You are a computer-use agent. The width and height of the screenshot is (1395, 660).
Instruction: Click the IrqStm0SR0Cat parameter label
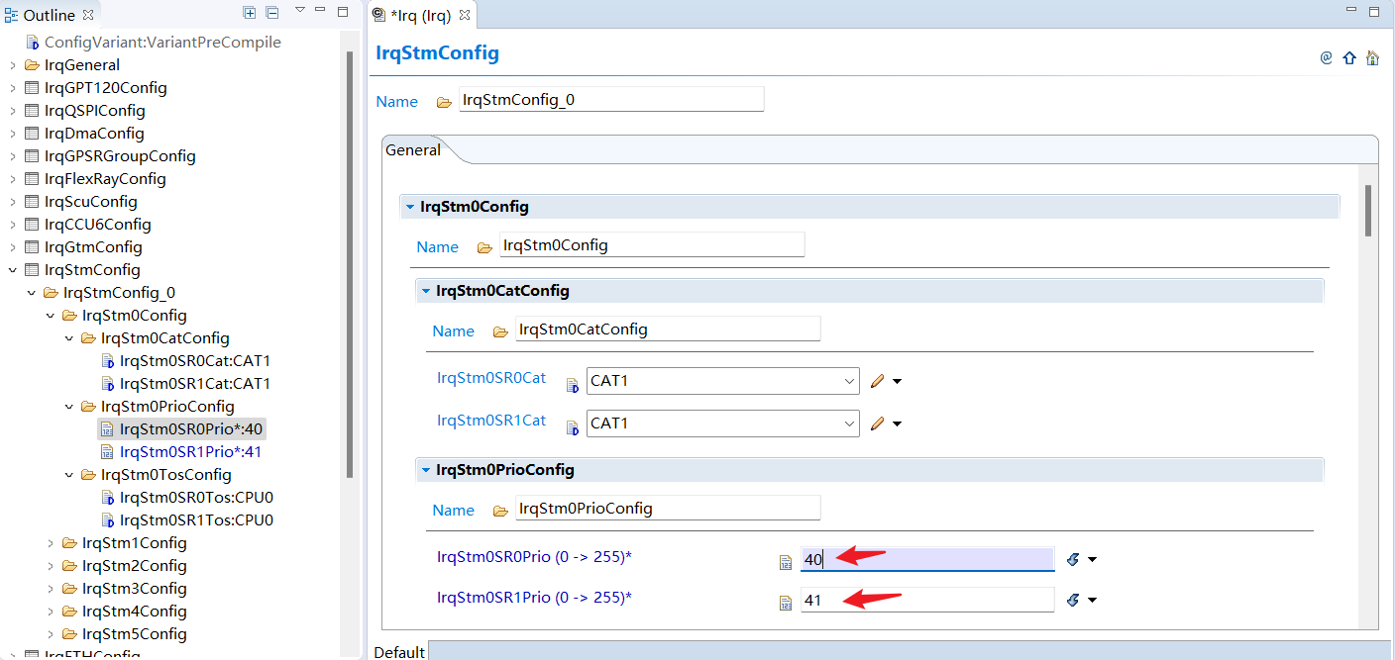(491, 378)
